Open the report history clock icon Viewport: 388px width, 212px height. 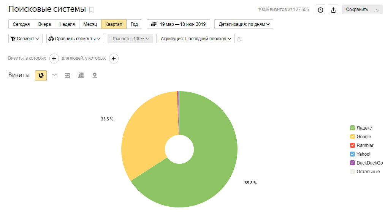[x=320, y=10]
